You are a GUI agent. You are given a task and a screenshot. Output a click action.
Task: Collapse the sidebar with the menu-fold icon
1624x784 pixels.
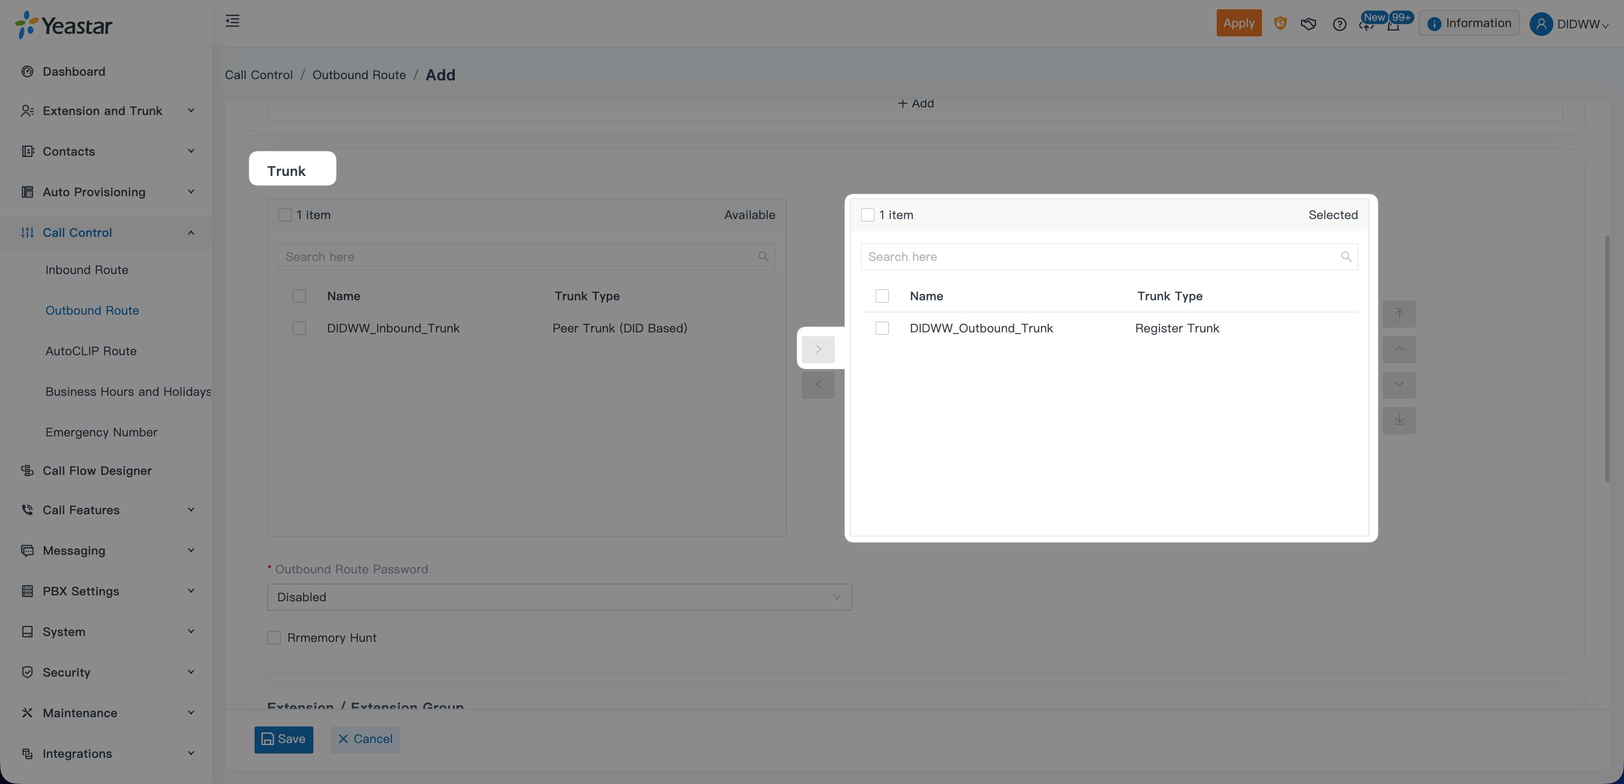[x=232, y=22]
